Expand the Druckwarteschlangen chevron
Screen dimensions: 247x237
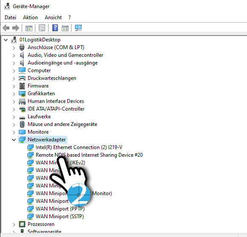click(x=14, y=79)
